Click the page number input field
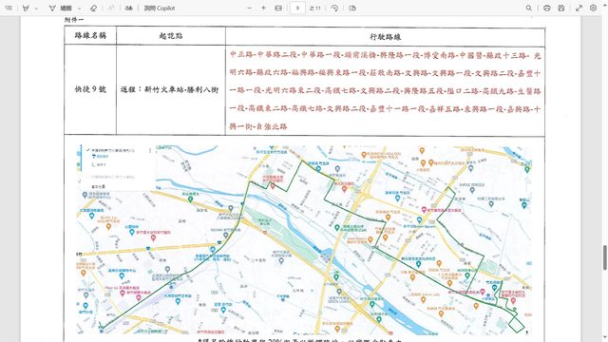This screenshot has width=608, height=342. (x=297, y=8)
